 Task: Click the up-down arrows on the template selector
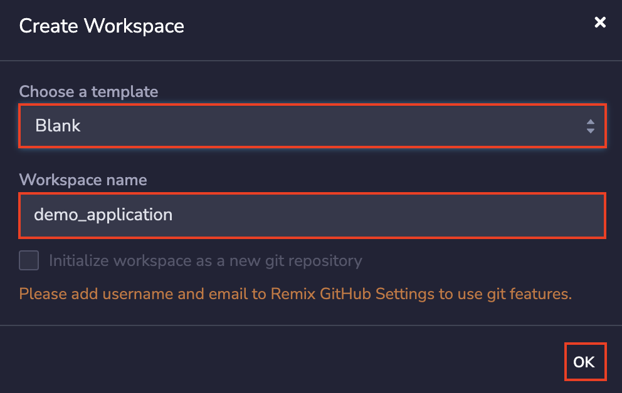[x=590, y=126]
